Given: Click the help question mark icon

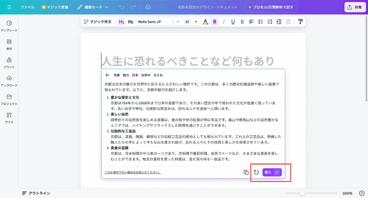Looking at the screenshot, I should 362,193.
